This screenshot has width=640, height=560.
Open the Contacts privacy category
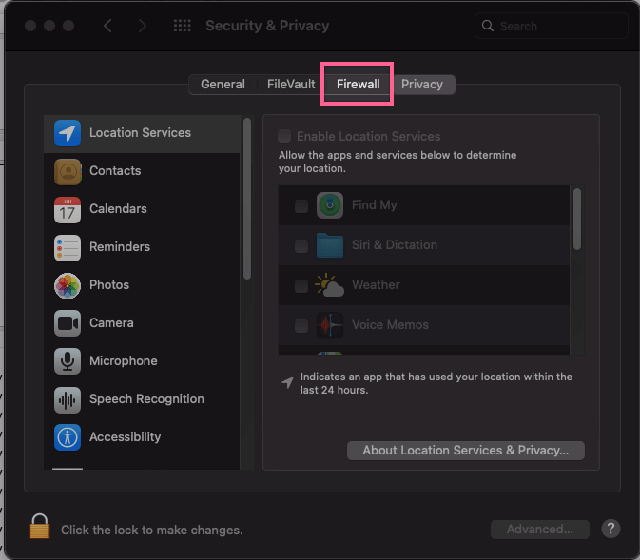(142, 171)
